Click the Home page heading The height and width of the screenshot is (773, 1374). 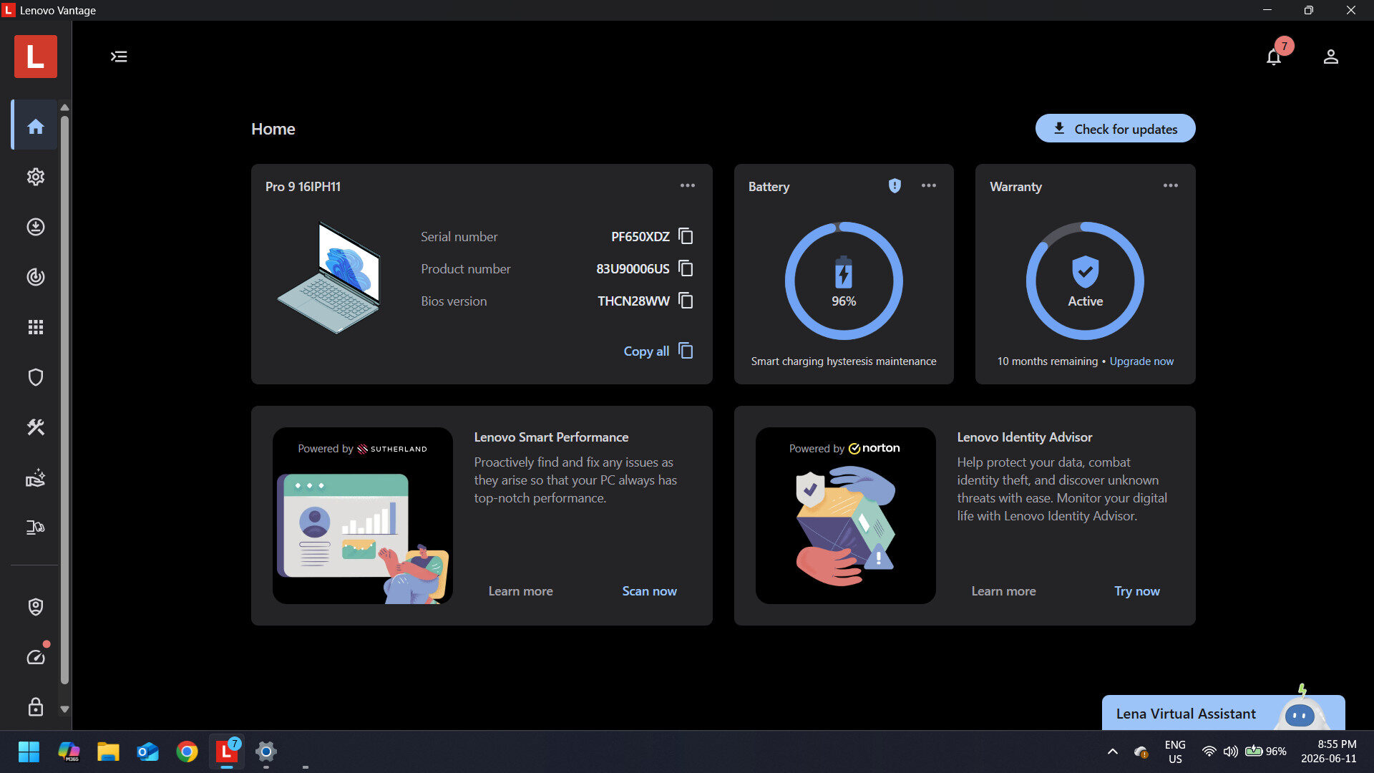coord(273,129)
